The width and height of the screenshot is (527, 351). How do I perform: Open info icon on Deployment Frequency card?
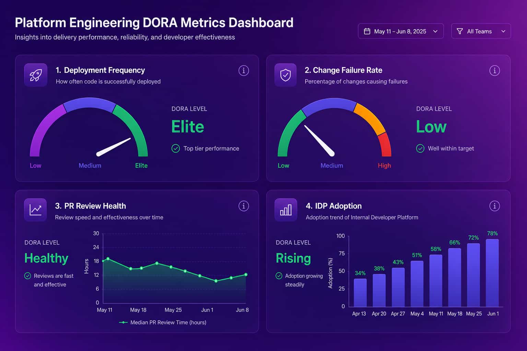(x=244, y=71)
